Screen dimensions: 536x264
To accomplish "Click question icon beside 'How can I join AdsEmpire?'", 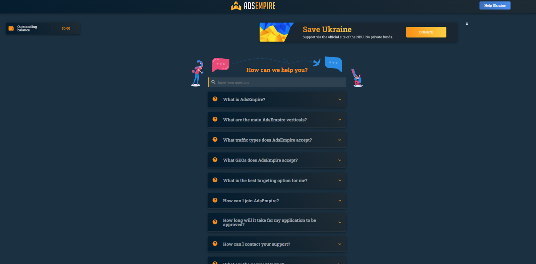I will [215, 200].
